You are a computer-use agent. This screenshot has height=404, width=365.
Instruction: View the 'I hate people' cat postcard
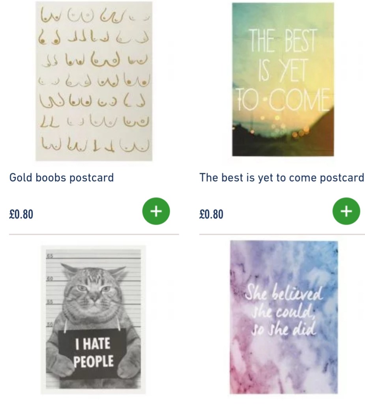[94, 320]
